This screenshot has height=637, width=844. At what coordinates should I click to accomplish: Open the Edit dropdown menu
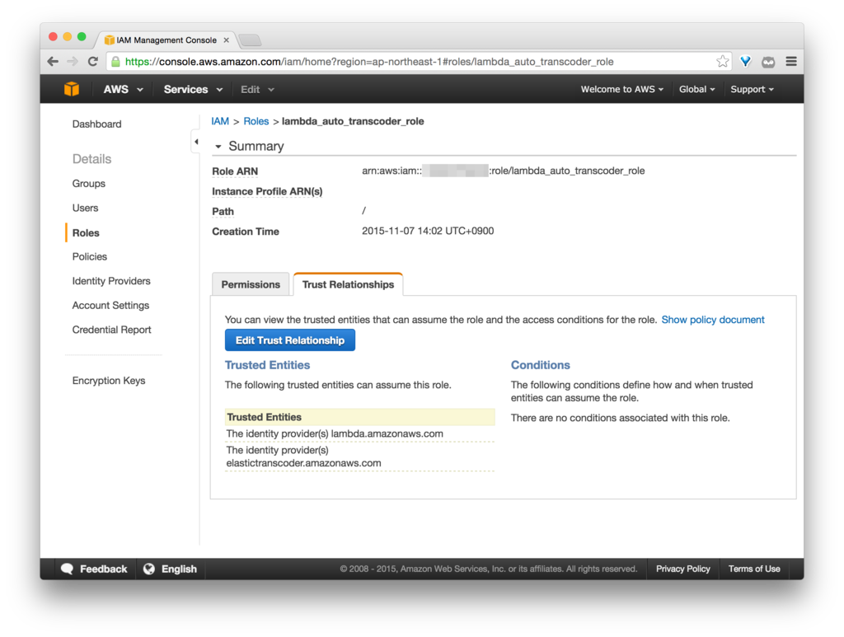(257, 89)
